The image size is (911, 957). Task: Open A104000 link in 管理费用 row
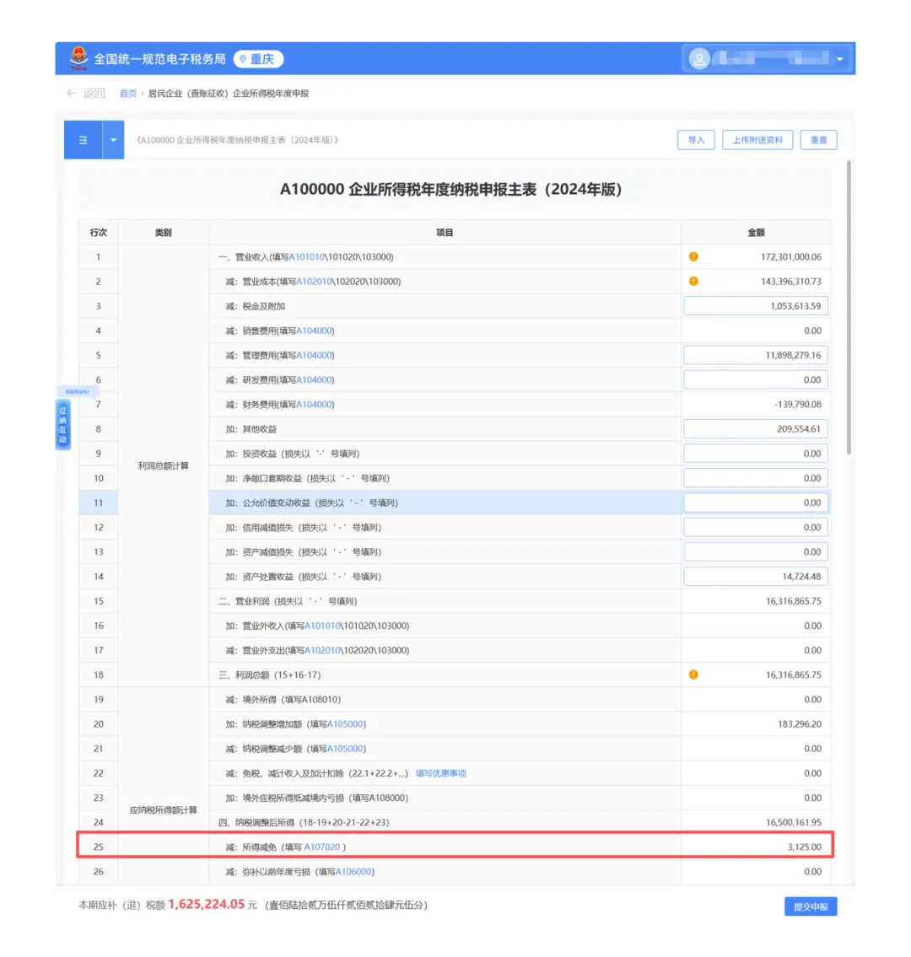[x=315, y=355]
